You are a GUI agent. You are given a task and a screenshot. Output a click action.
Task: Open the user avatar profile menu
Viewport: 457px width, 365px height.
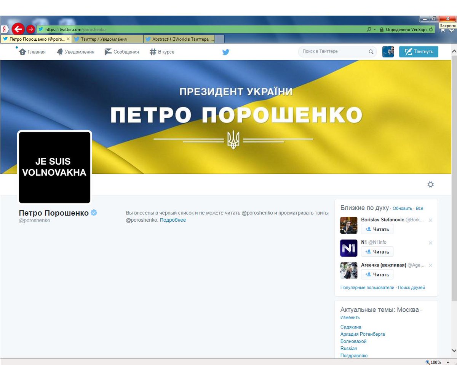[388, 52]
